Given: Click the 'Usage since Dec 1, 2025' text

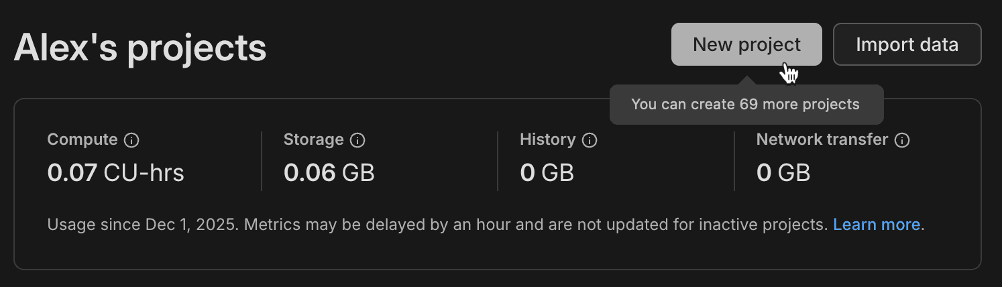Looking at the screenshot, I should tap(142, 225).
